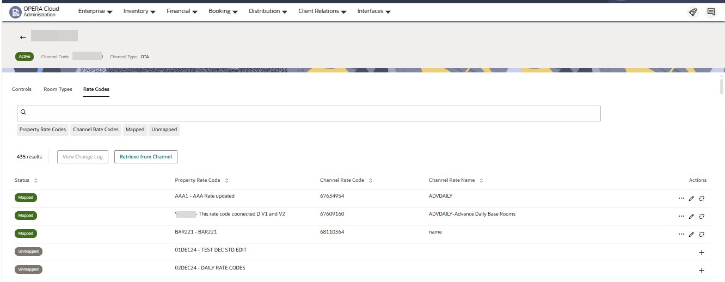Filter by Property Rate Codes chip
The height and width of the screenshot is (282, 725).
[42, 130]
